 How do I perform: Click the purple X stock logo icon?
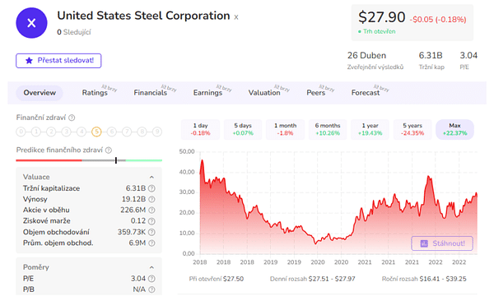point(31,23)
